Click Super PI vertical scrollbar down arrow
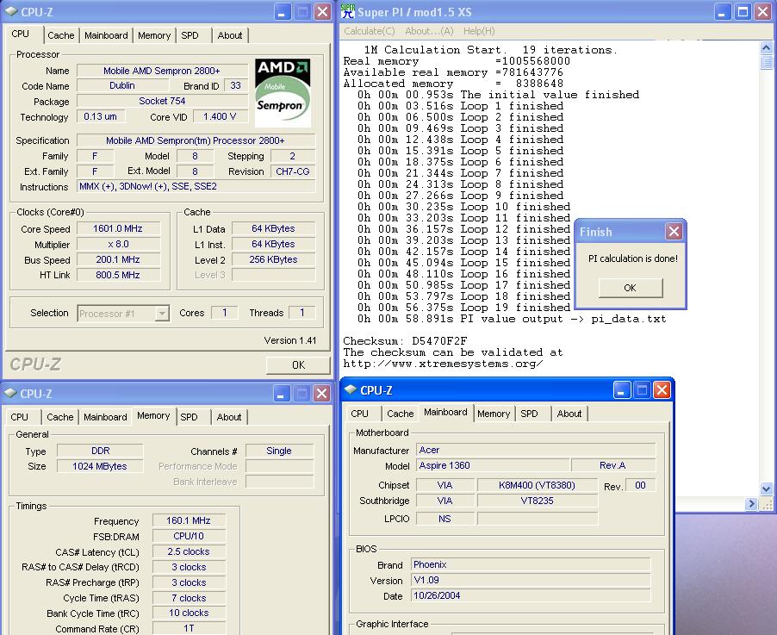Viewport: 777px width, 635px height. (x=766, y=489)
